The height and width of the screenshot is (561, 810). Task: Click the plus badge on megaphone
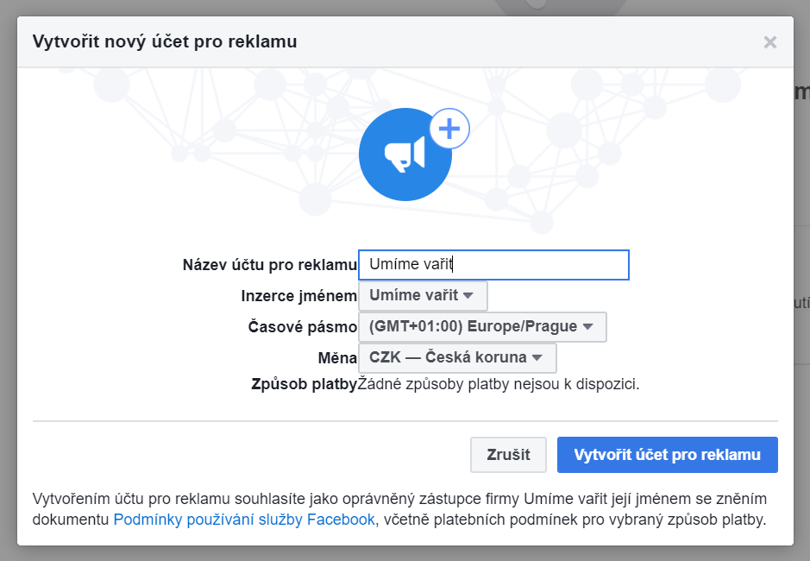449,129
